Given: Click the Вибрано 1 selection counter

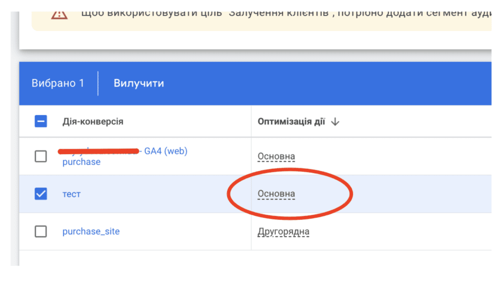Looking at the screenshot, I should click(x=58, y=83).
